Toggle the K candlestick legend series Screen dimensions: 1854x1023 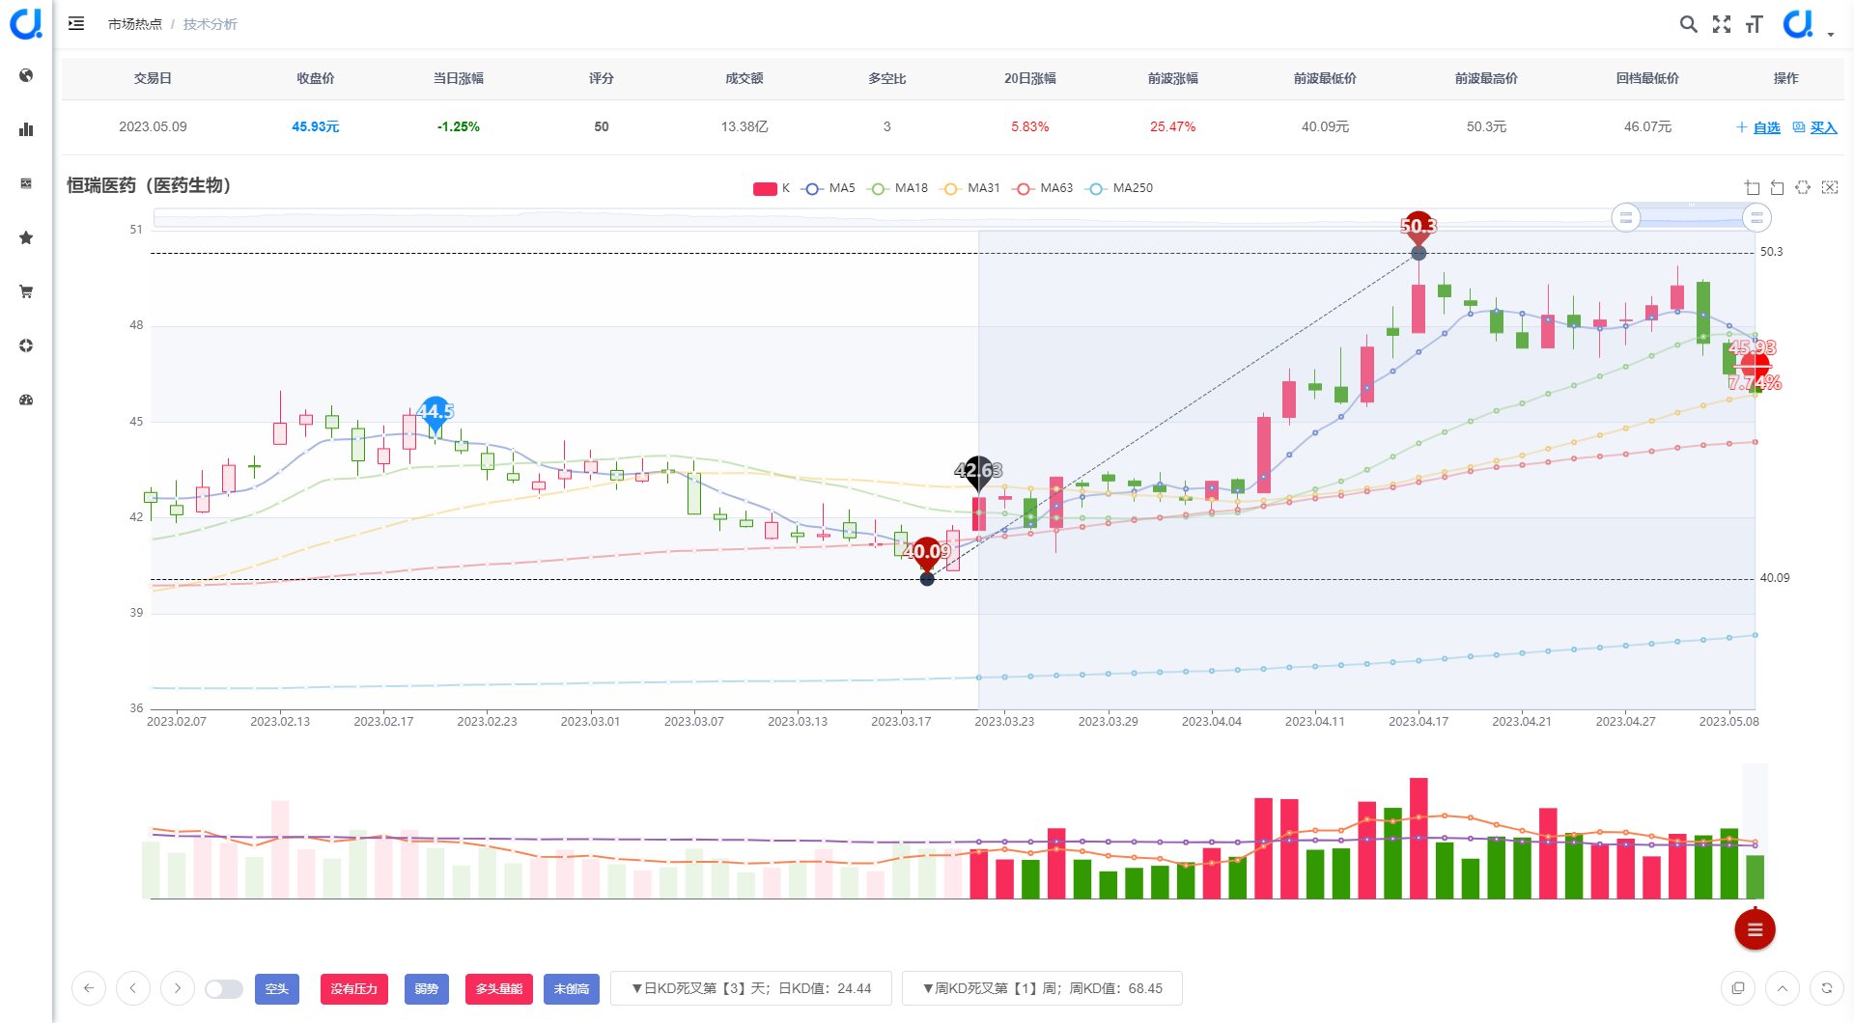tap(772, 188)
